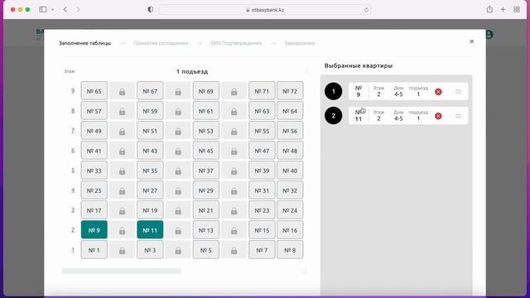This screenshot has height=298, width=530.
Task: Click the horizontal scrollbar under the grid
Action: tap(122, 271)
